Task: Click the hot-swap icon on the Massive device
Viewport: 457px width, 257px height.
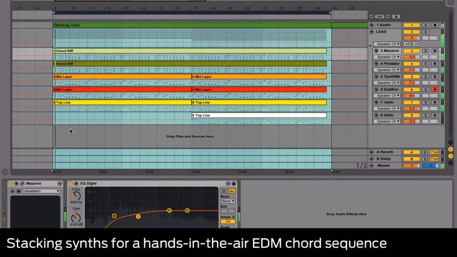Action: click(x=60, y=184)
